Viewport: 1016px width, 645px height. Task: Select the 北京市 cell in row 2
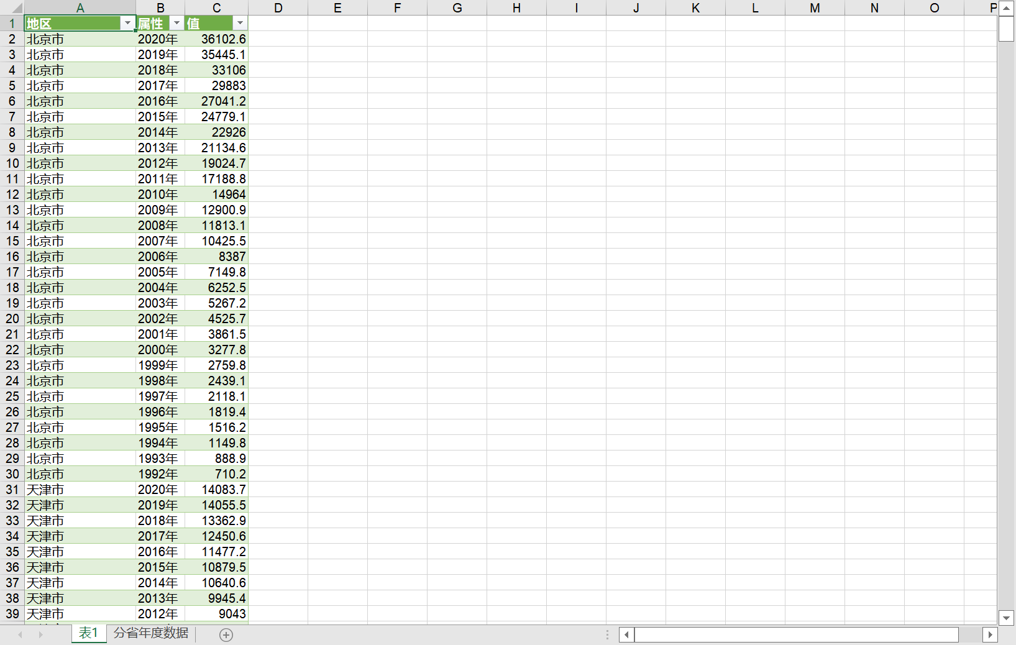[x=80, y=39]
